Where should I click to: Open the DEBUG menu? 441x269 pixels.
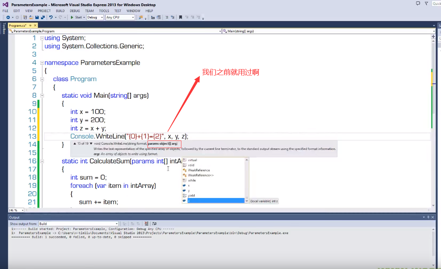pyautogui.click(x=75, y=11)
